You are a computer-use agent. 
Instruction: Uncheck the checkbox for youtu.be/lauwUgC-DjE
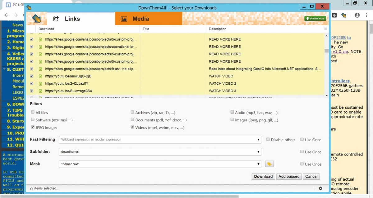tap(31, 76)
